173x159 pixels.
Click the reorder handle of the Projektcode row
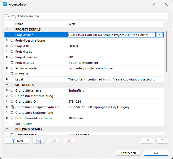click(x=7, y=51)
